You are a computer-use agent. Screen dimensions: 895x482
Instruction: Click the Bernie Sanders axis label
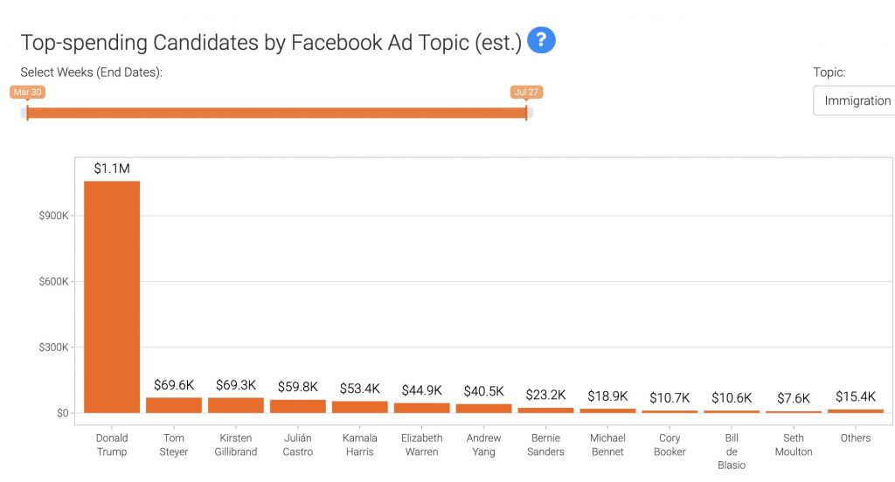546,445
